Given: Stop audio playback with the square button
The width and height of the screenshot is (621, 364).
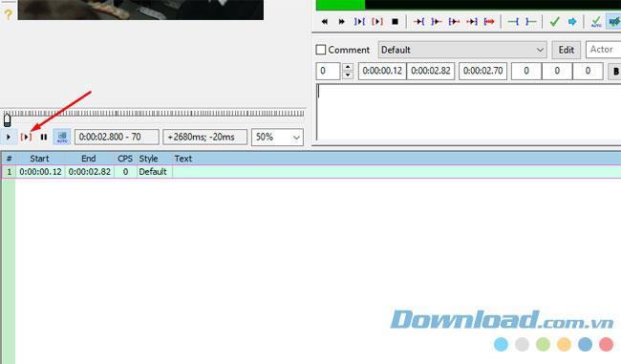Looking at the screenshot, I should 395,21.
